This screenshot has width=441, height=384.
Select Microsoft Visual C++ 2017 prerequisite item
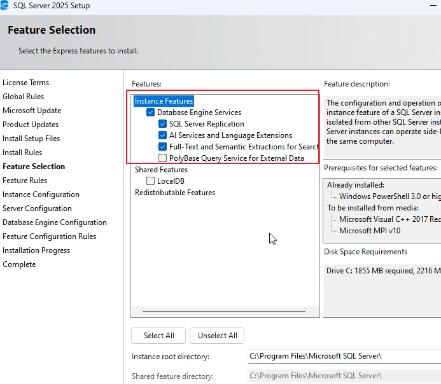pyautogui.click(x=389, y=219)
